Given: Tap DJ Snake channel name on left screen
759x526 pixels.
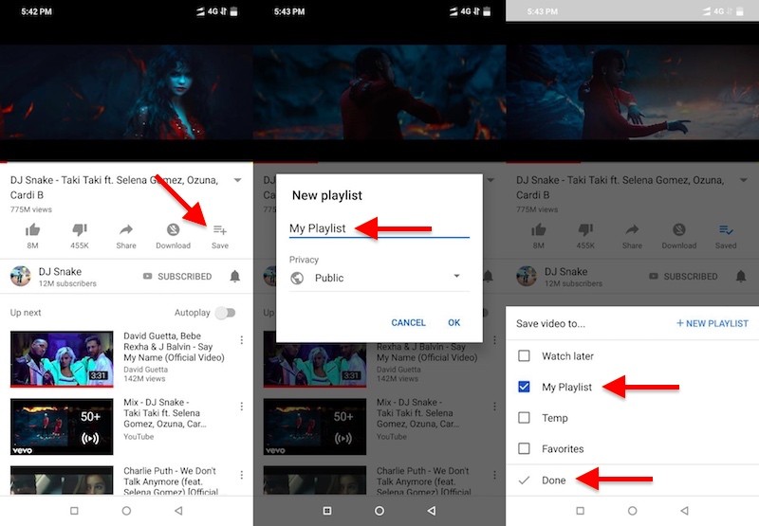Looking at the screenshot, I should click(60, 271).
